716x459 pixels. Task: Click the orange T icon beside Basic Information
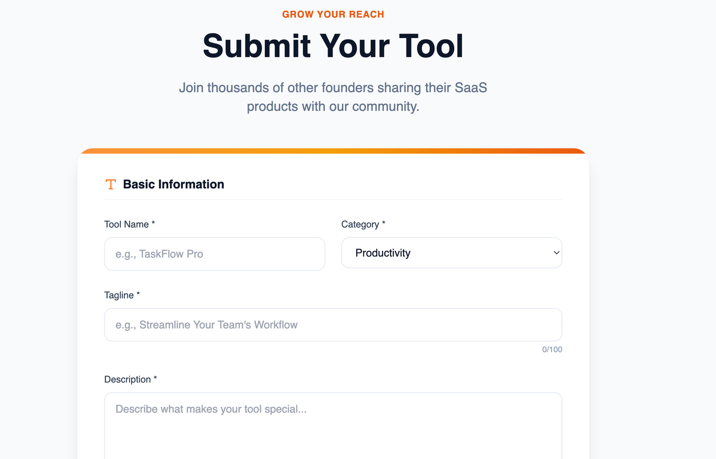pyautogui.click(x=111, y=184)
